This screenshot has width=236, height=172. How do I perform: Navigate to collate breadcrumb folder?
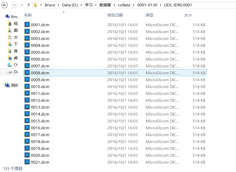click(x=124, y=5)
